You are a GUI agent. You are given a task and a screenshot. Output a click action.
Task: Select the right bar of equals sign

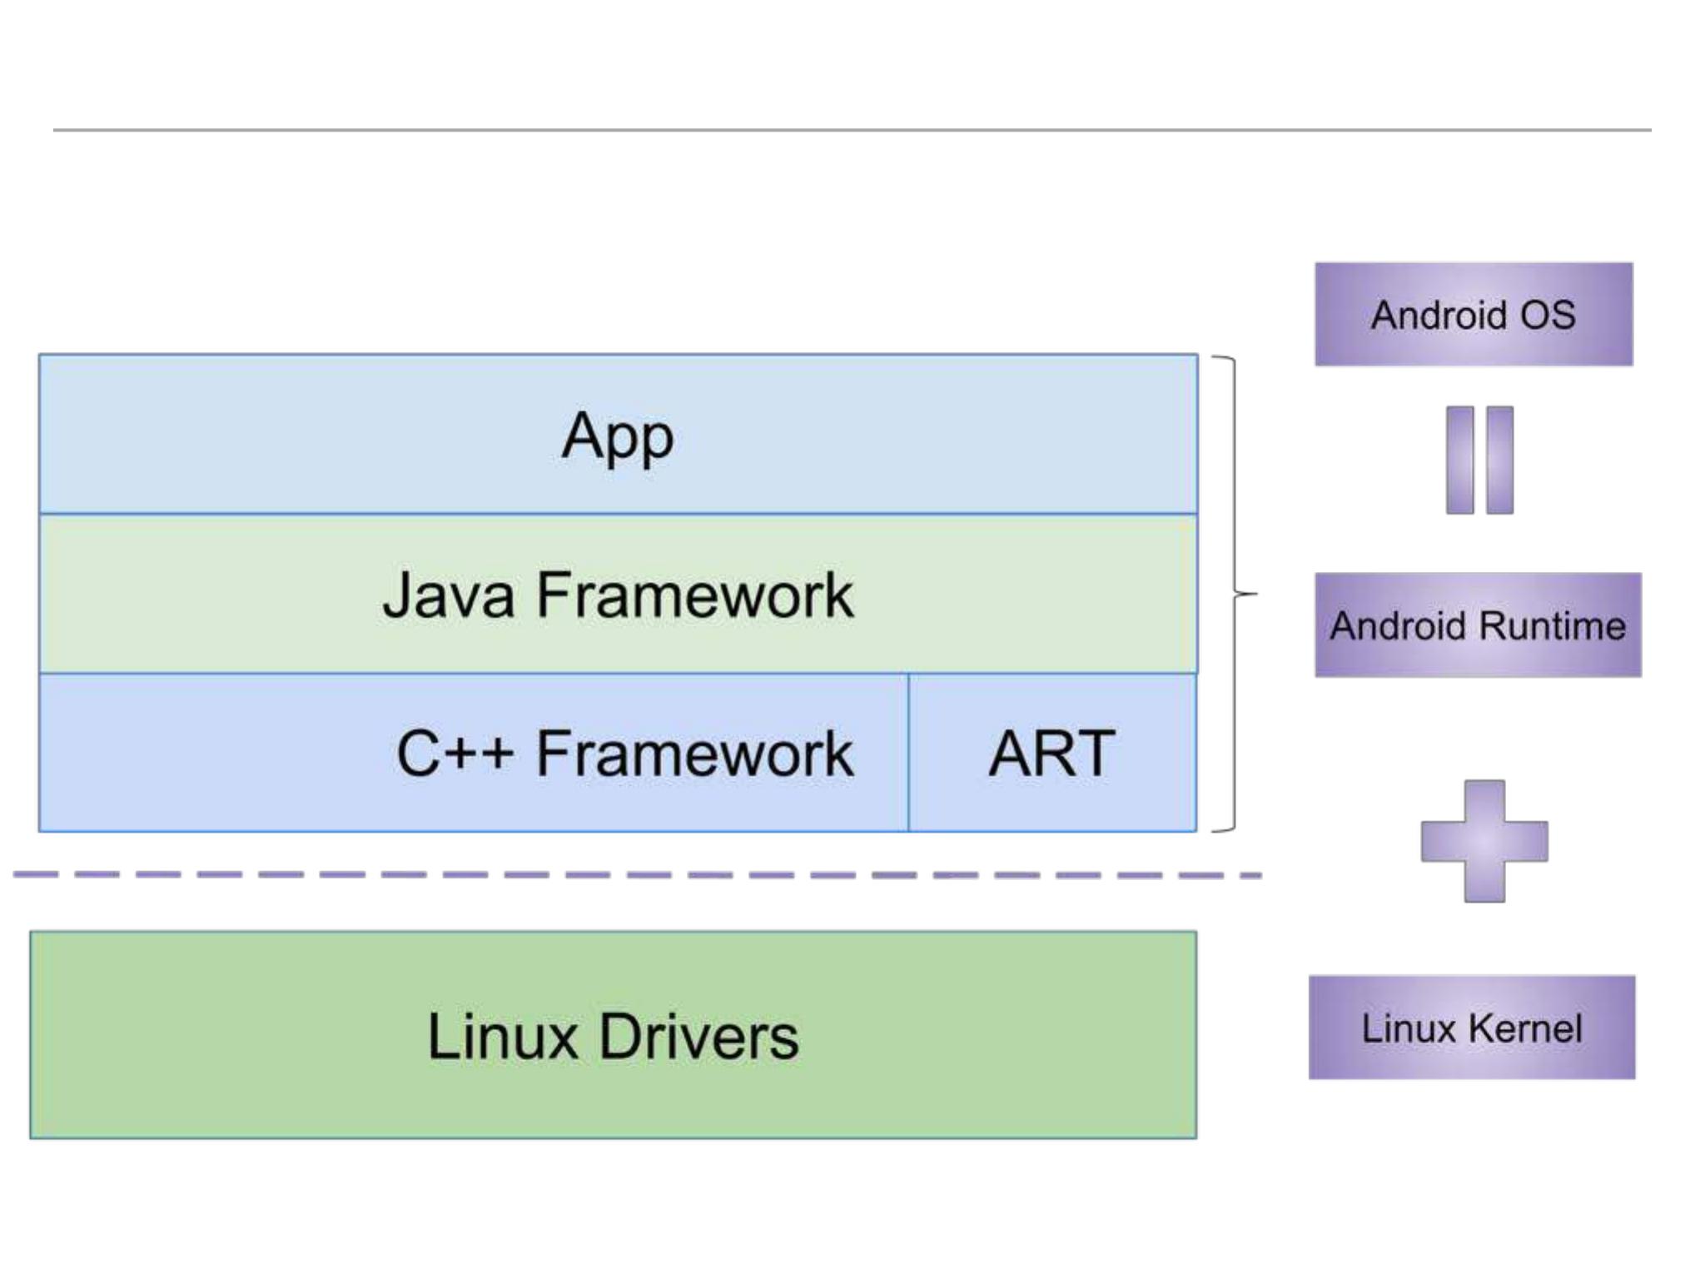(1499, 460)
